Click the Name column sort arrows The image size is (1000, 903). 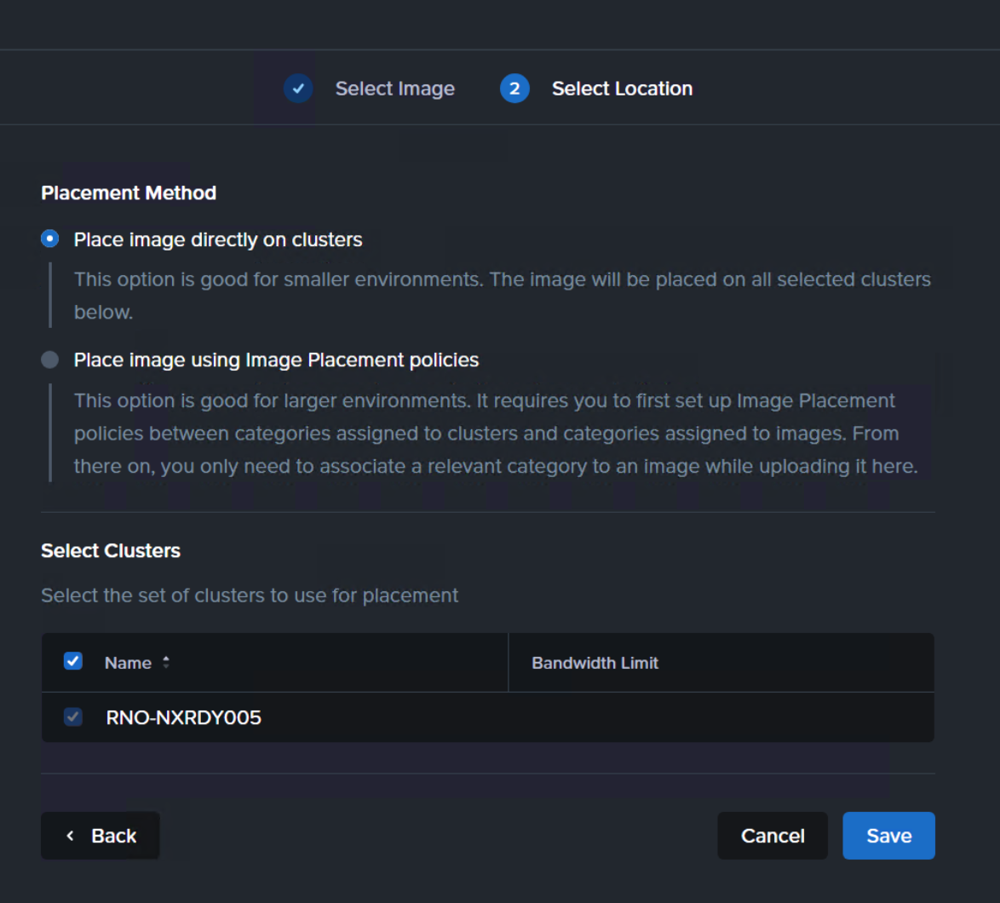166,663
